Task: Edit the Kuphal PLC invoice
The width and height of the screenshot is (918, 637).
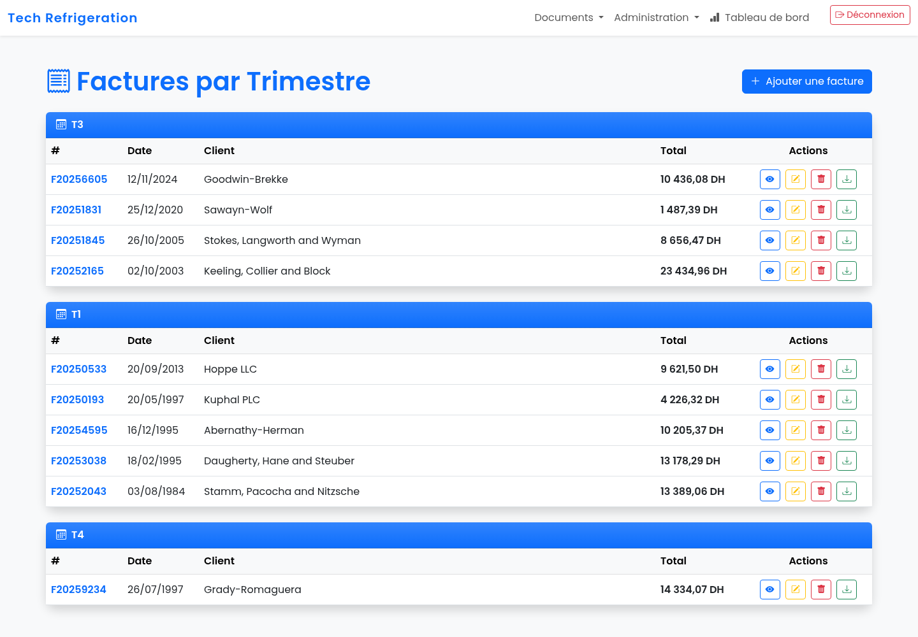Action: [796, 400]
